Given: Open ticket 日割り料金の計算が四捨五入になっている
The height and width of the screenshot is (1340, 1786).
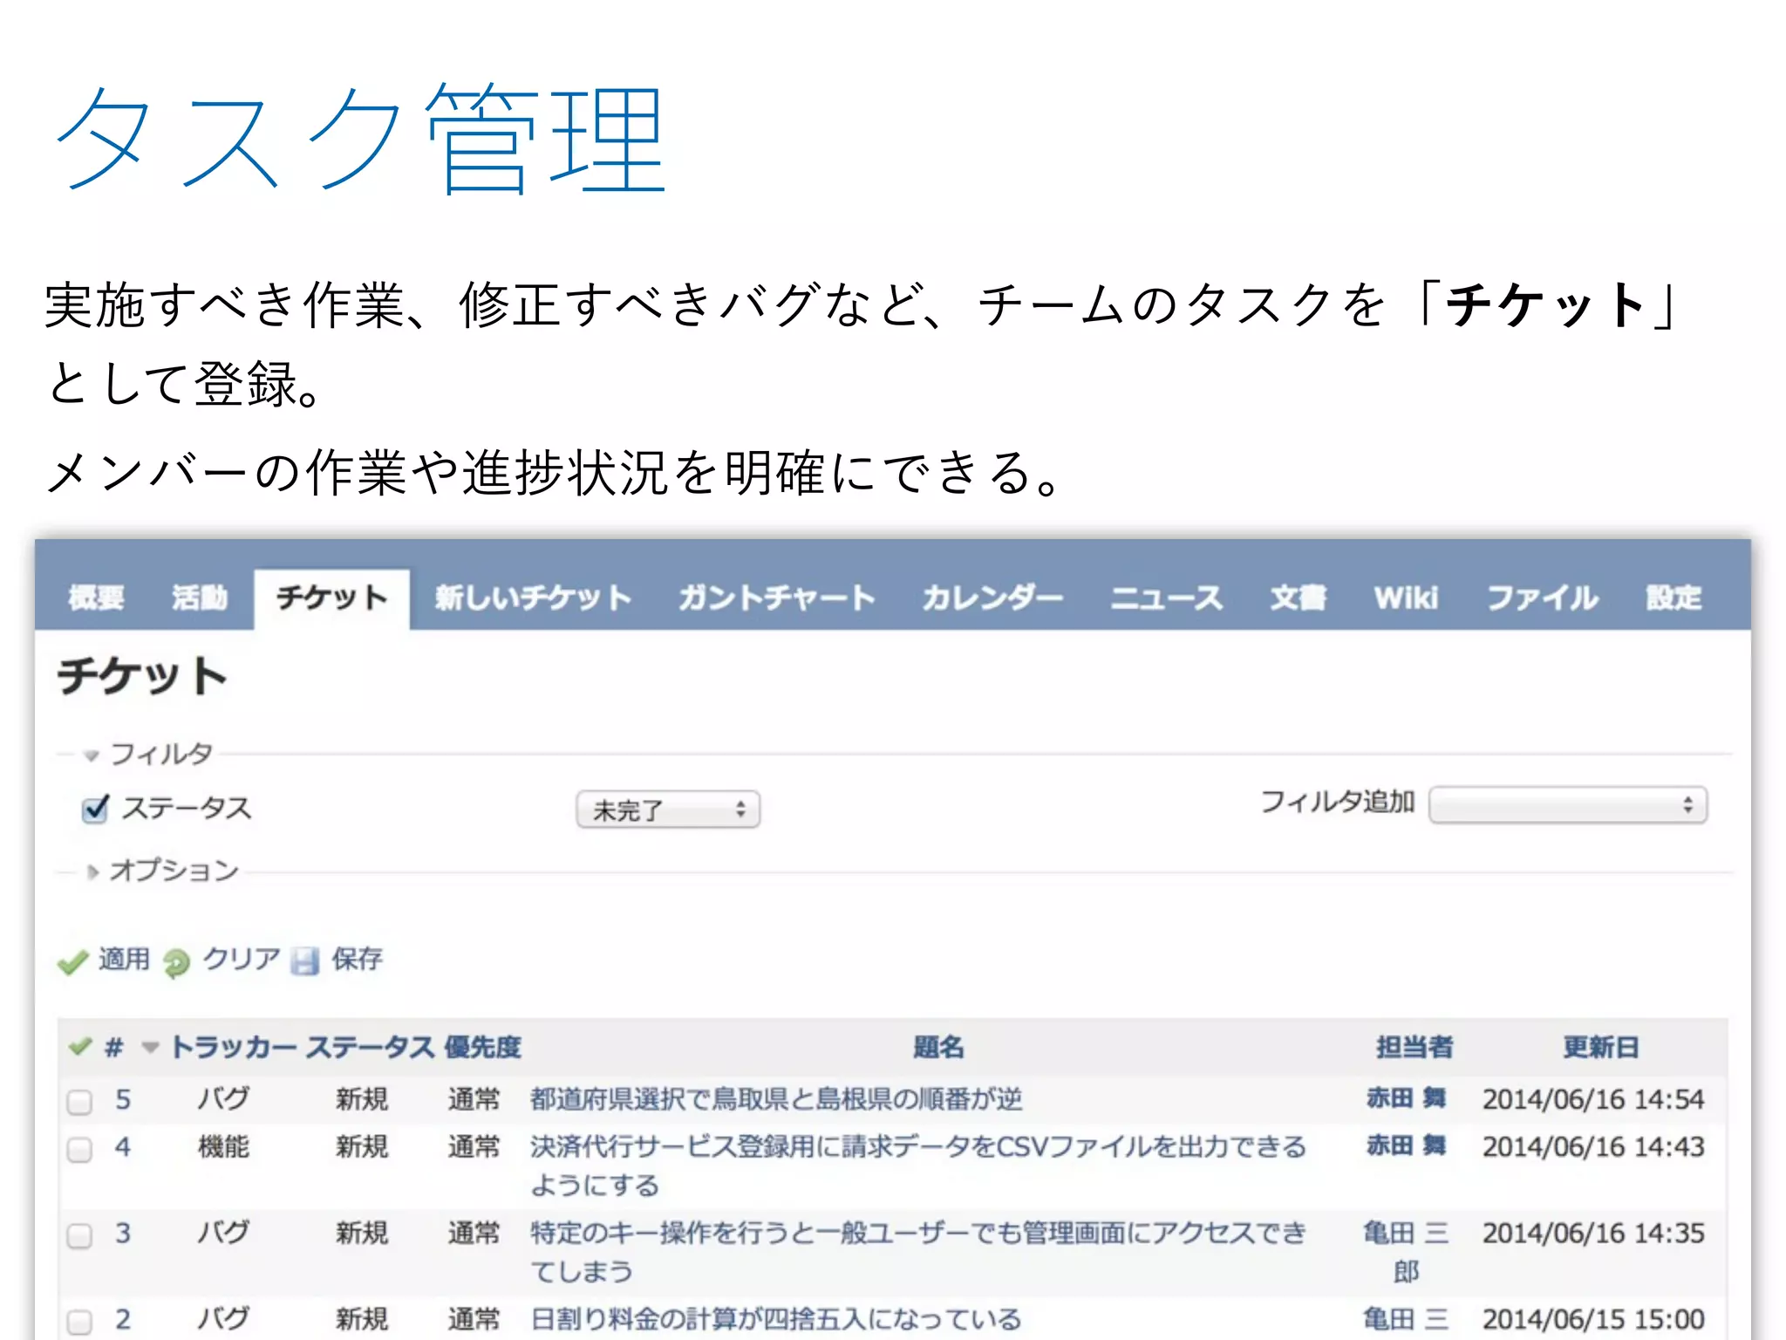Looking at the screenshot, I should 776,1319.
